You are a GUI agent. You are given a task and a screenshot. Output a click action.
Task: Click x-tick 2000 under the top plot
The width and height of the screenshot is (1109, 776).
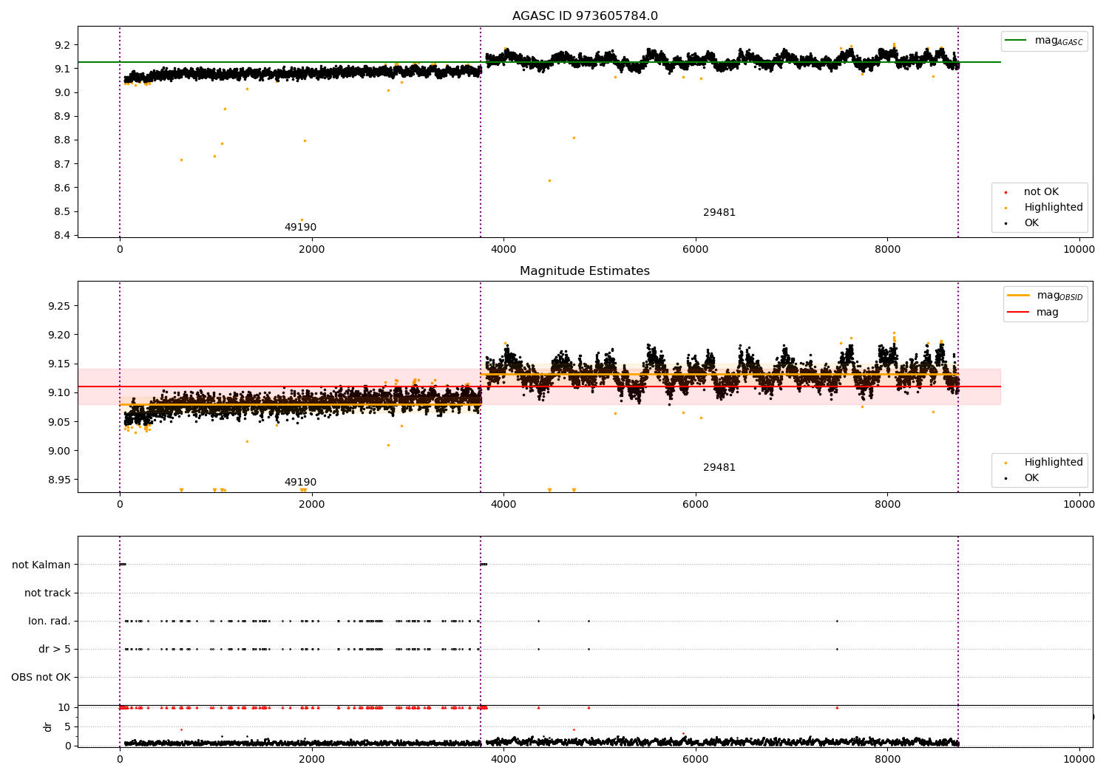pyautogui.click(x=312, y=250)
